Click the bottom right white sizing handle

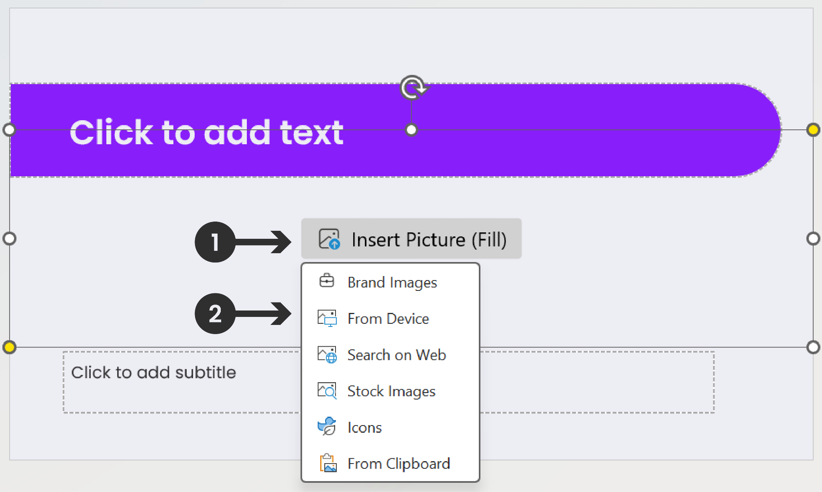point(813,347)
